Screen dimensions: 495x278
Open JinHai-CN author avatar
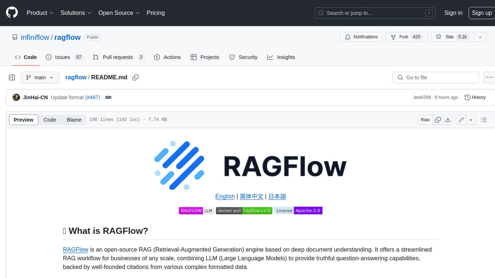pyautogui.click(x=16, y=98)
